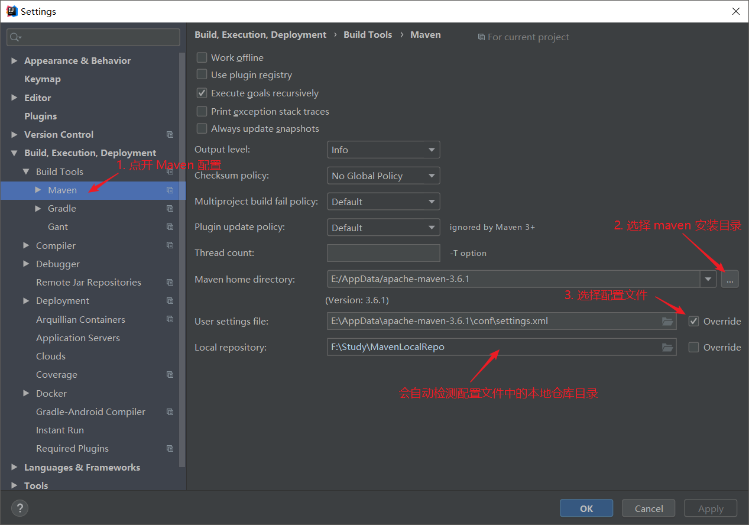Click the project-level icon next to Version Control
Screen dimensions: 749x525
click(170, 135)
